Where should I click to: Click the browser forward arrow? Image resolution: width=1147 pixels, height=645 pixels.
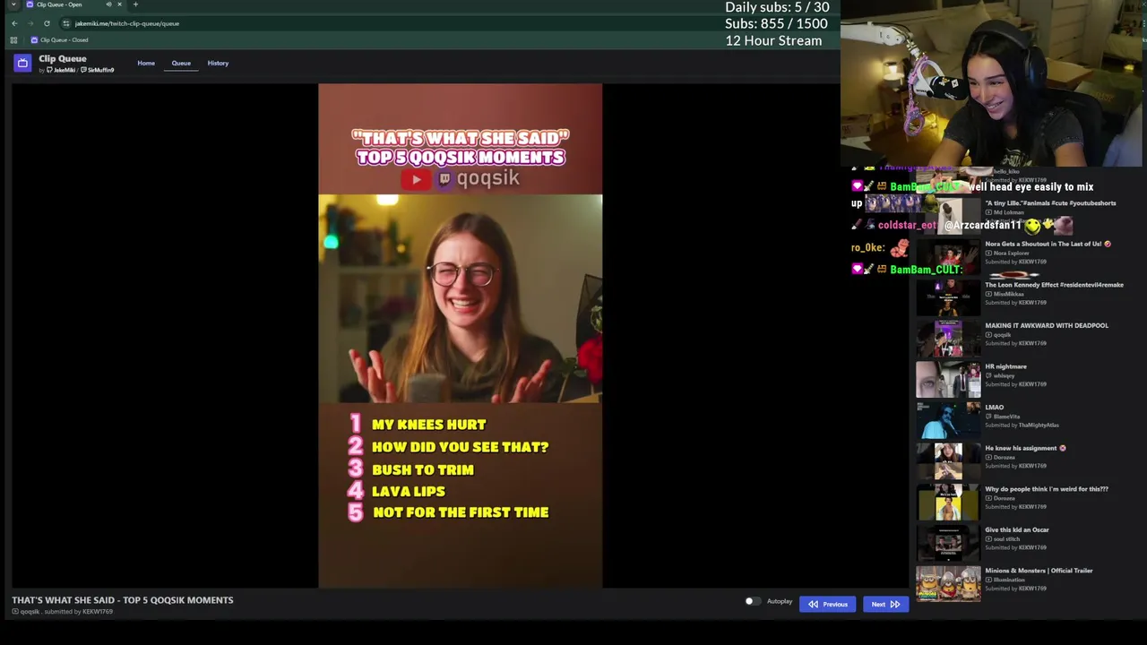[x=30, y=23]
